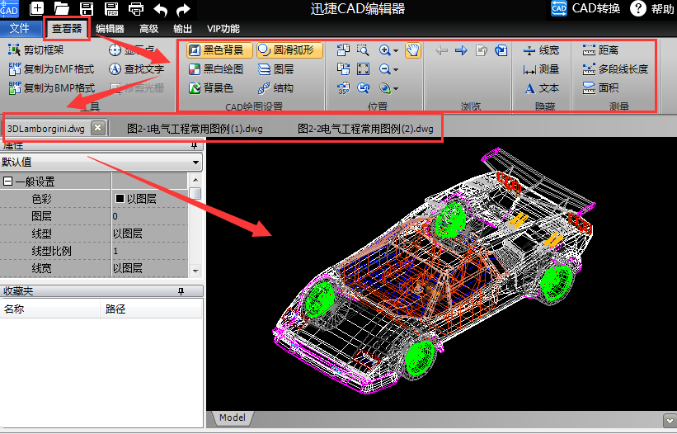The image size is (677, 434).
Task: Click the black 色彩 color swatch
Action: point(120,199)
